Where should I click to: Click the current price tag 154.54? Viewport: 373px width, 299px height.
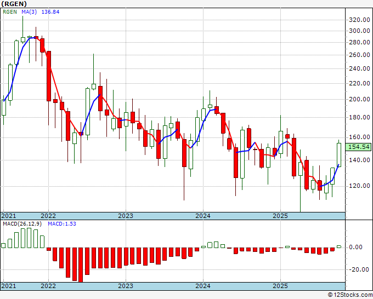click(359, 147)
